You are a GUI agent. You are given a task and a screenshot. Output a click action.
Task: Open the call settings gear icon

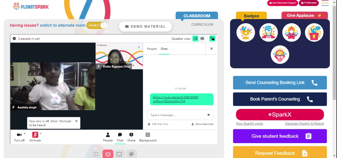pyautogui.click(x=14, y=39)
